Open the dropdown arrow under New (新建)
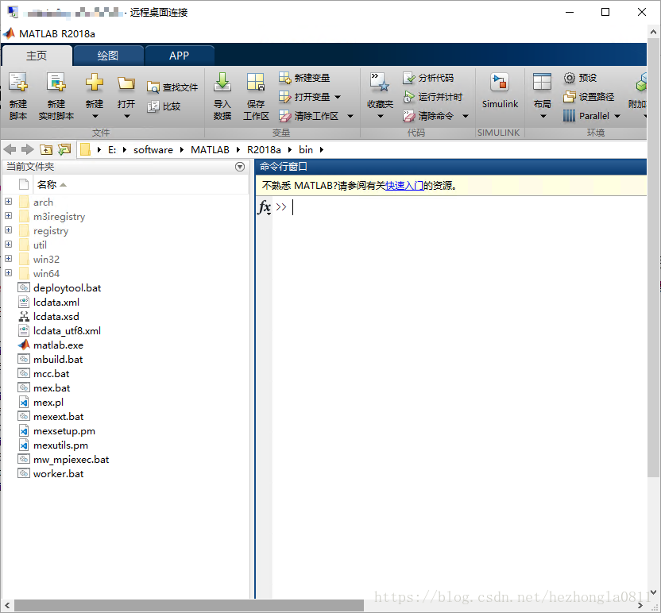 (x=95, y=116)
